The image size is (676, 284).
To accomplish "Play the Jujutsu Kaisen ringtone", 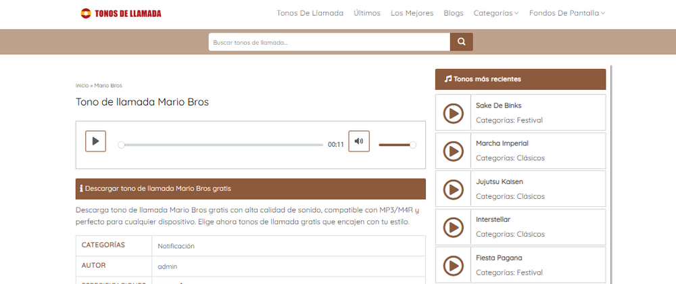I will point(453,189).
